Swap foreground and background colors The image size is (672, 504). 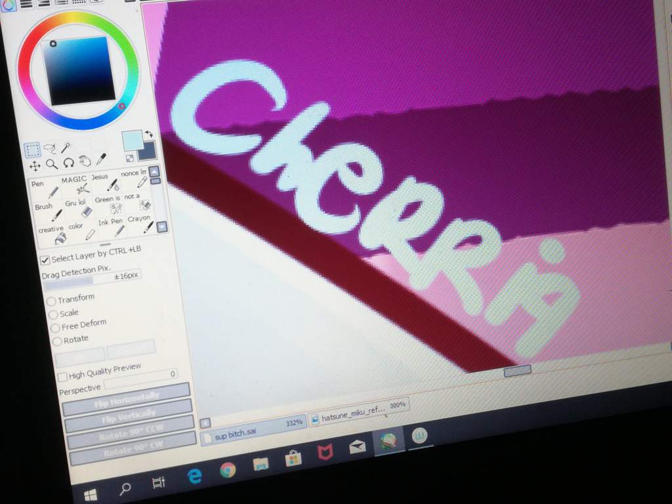click(x=148, y=134)
